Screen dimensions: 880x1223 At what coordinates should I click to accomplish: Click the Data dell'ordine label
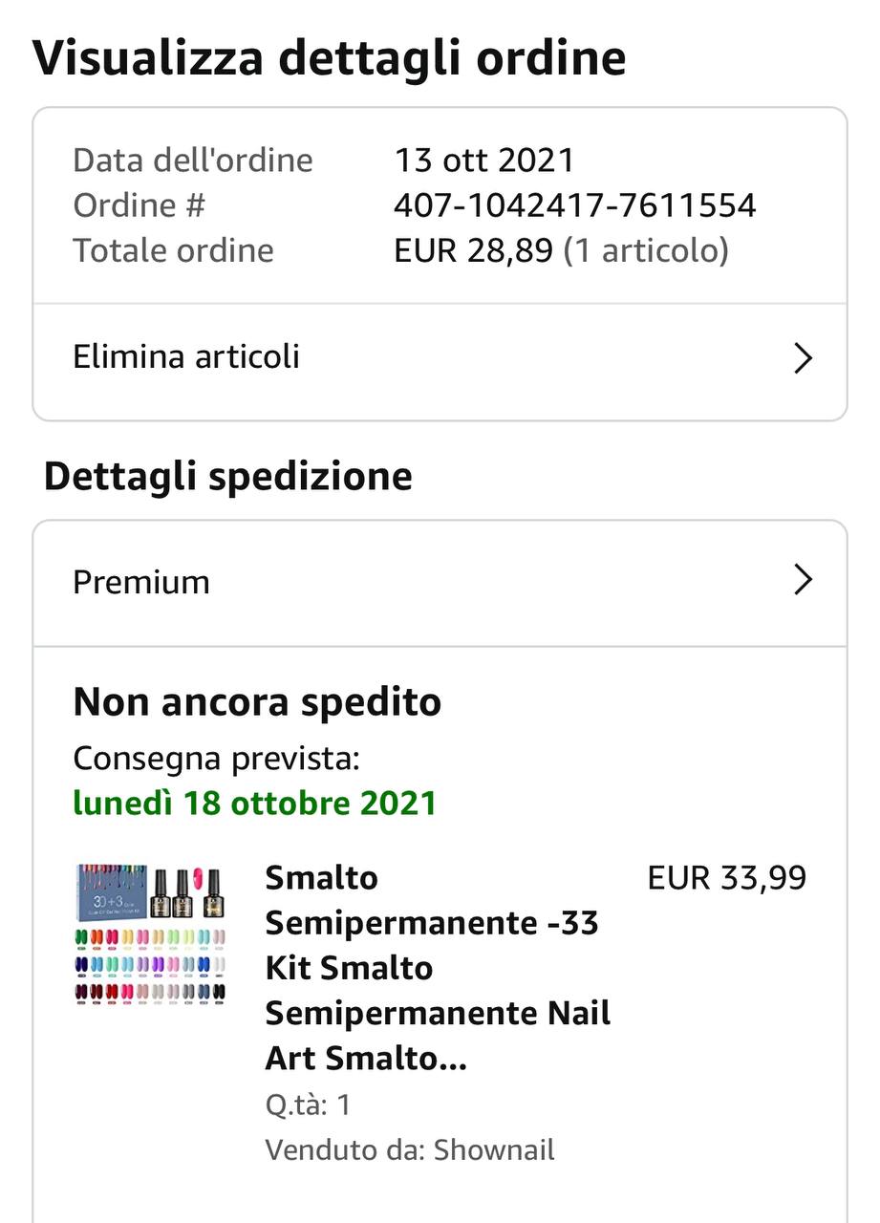(x=193, y=160)
